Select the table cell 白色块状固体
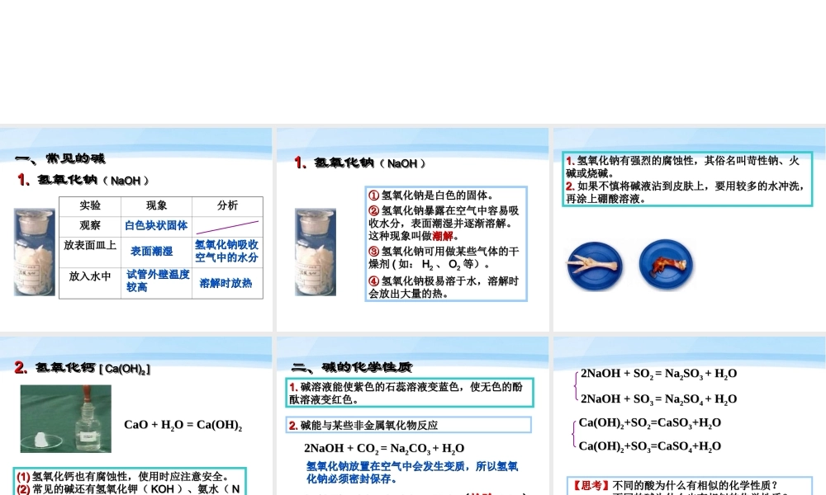Screen dimensions: 826x495 coord(156,226)
